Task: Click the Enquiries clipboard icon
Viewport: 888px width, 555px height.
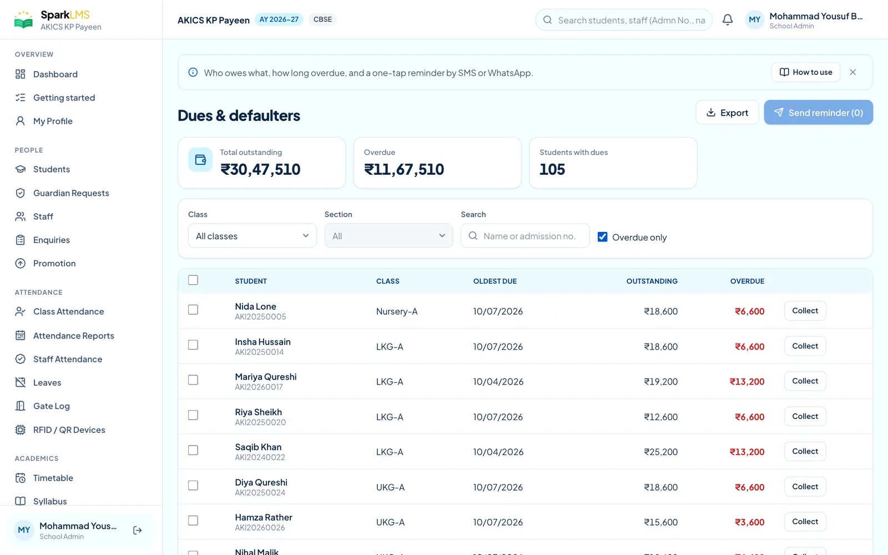Action: [21, 240]
